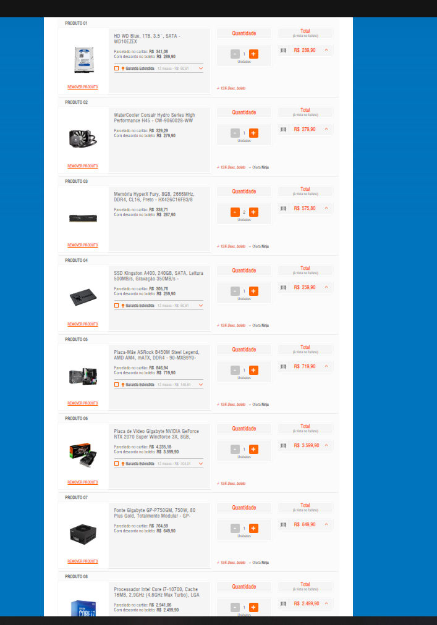Click minus button for Placa-Mãe ASRock B450M
The image size is (437, 625).
235,371
